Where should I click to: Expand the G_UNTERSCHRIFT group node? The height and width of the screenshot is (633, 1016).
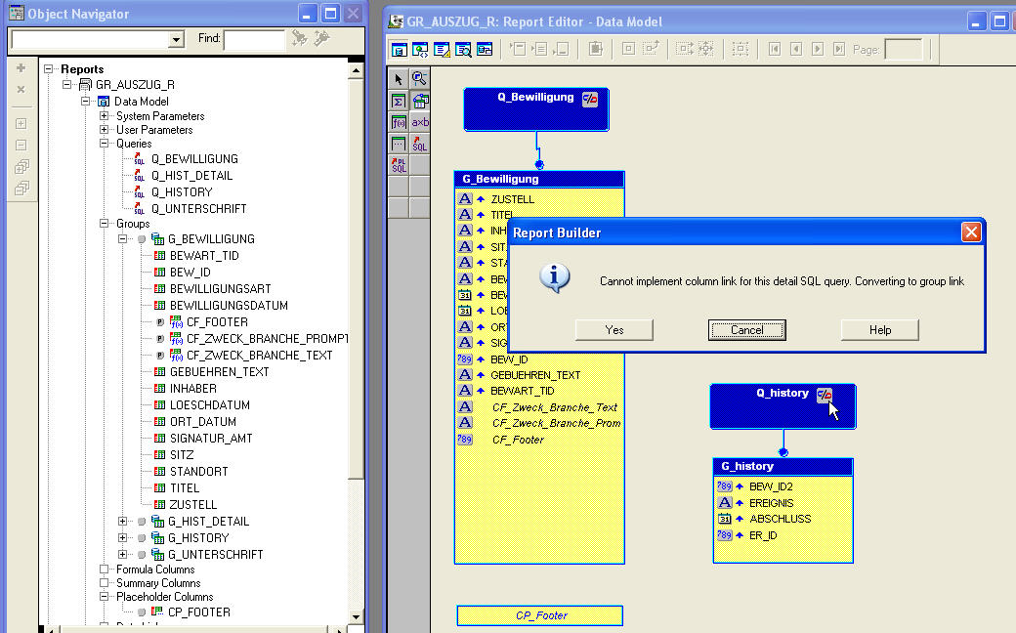coord(122,554)
